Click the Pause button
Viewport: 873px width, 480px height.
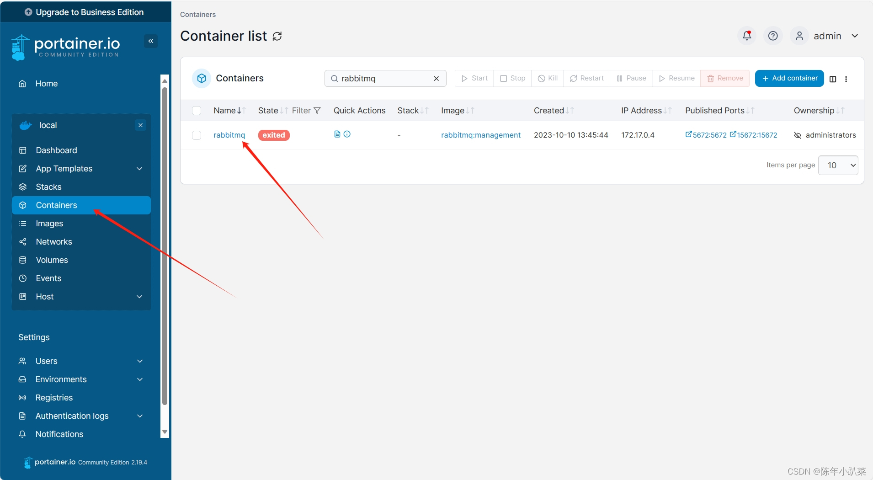pos(631,78)
